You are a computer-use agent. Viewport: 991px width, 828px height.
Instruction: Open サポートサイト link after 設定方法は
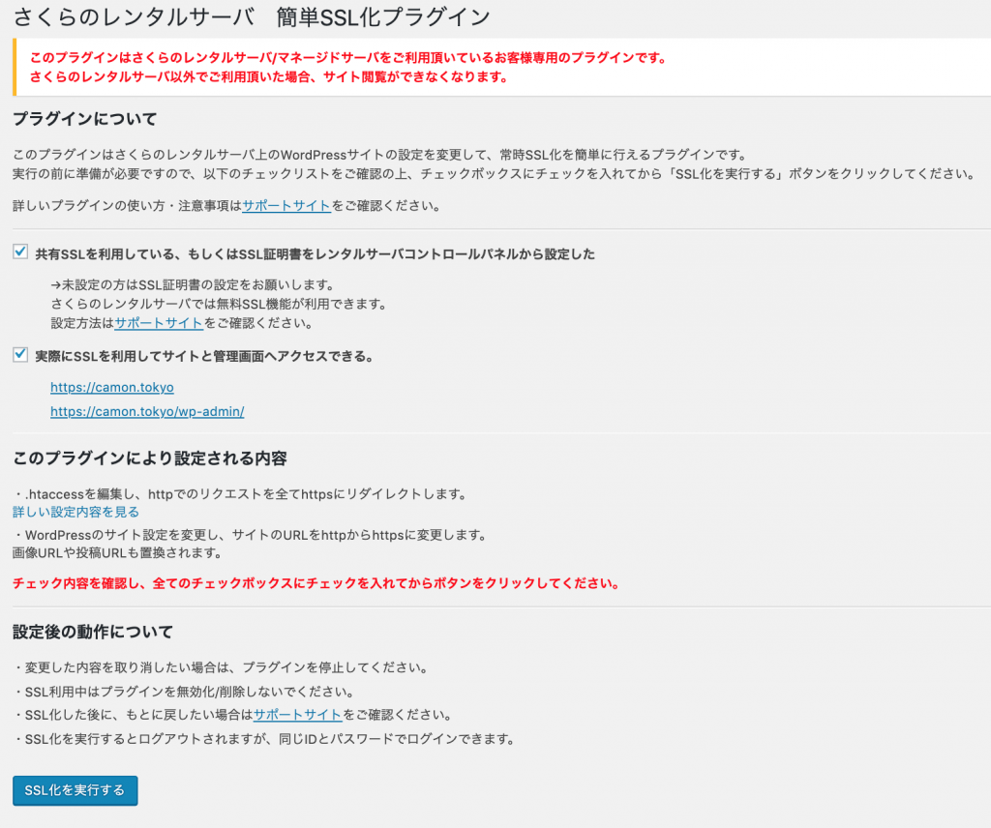[159, 323]
